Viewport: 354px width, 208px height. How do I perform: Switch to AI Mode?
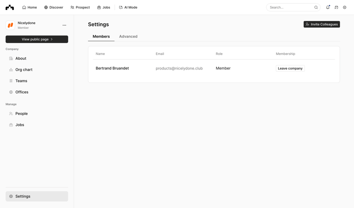click(128, 8)
